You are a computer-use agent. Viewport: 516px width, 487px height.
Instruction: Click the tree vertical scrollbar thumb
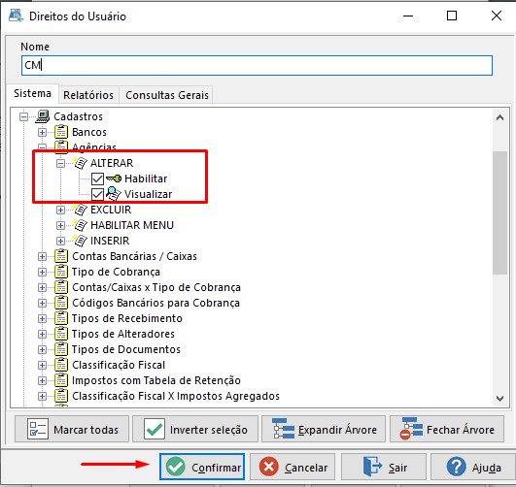(x=499, y=212)
